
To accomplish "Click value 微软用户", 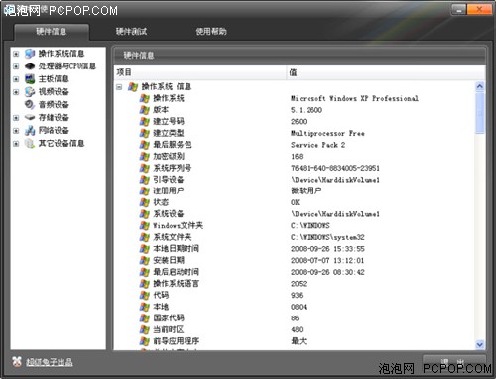I will pos(307,190).
